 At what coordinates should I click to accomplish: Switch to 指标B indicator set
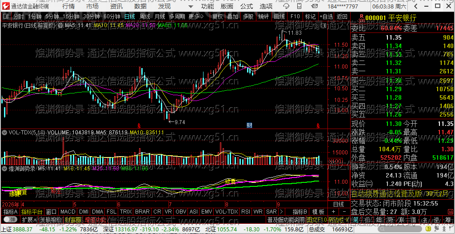click(x=300, y=211)
